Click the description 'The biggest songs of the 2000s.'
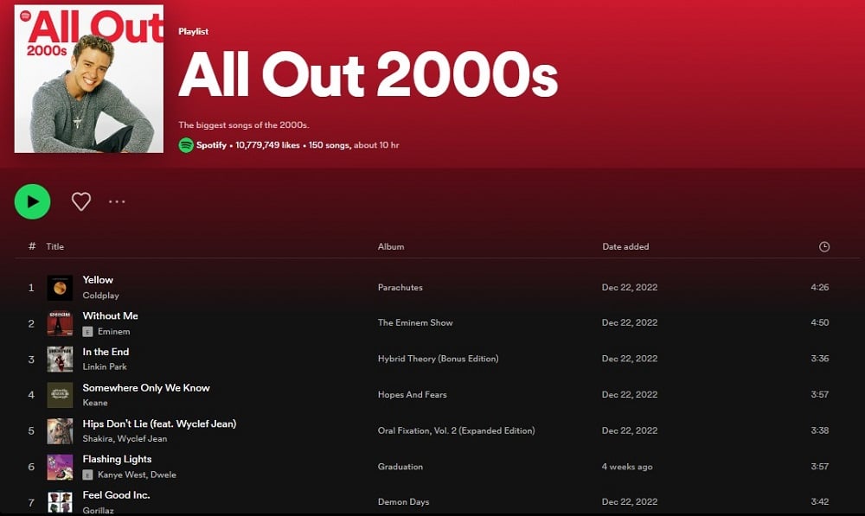This screenshot has width=865, height=516. click(243, 125)
